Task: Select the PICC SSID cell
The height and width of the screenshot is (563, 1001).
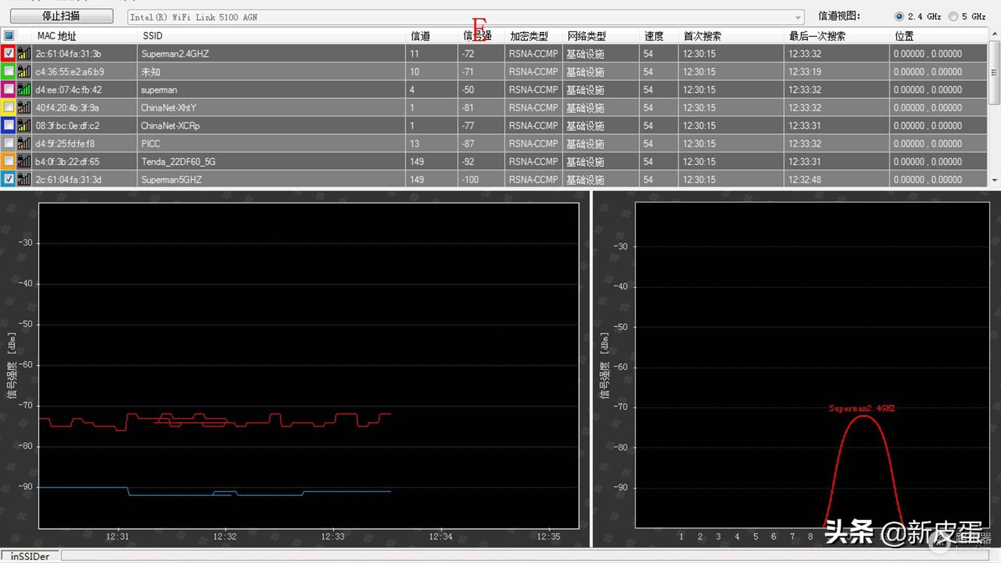Action: coord(272,143)
